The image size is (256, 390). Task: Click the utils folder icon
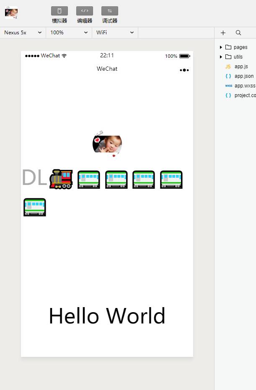[x=228, y=57]
